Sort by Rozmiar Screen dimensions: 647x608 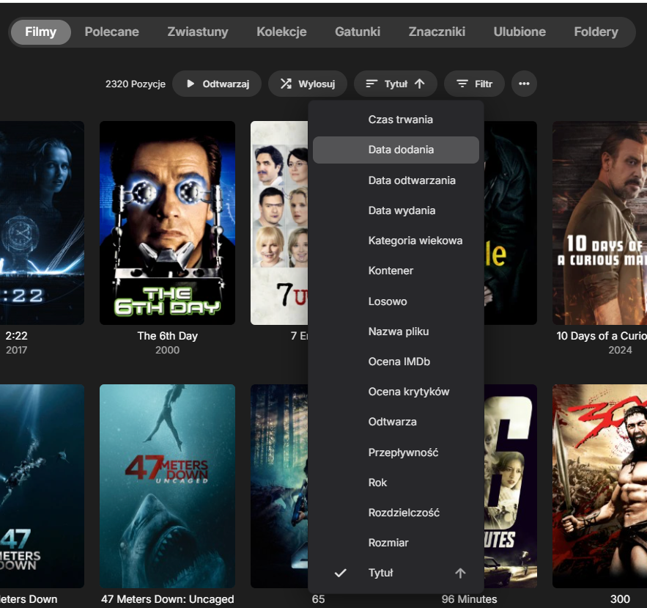pos(396,543)
